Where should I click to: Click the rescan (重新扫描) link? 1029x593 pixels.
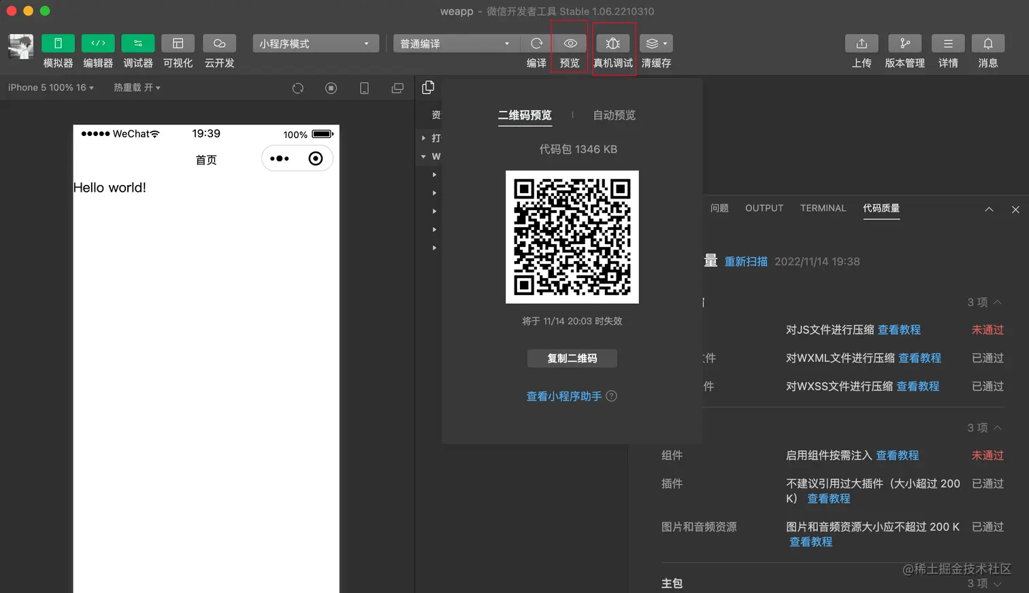tap(746, 262)
